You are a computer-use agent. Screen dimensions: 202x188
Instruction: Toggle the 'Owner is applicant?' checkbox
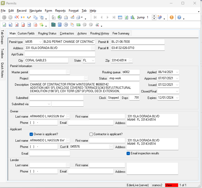pyautogui.click(x=31, y=134)
